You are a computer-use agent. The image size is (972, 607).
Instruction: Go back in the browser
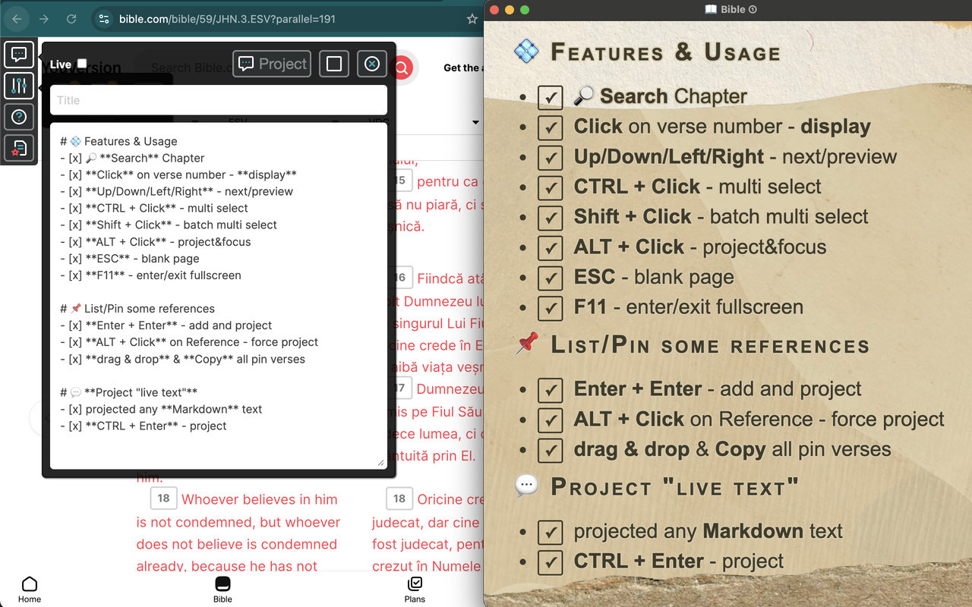point(17,19)
